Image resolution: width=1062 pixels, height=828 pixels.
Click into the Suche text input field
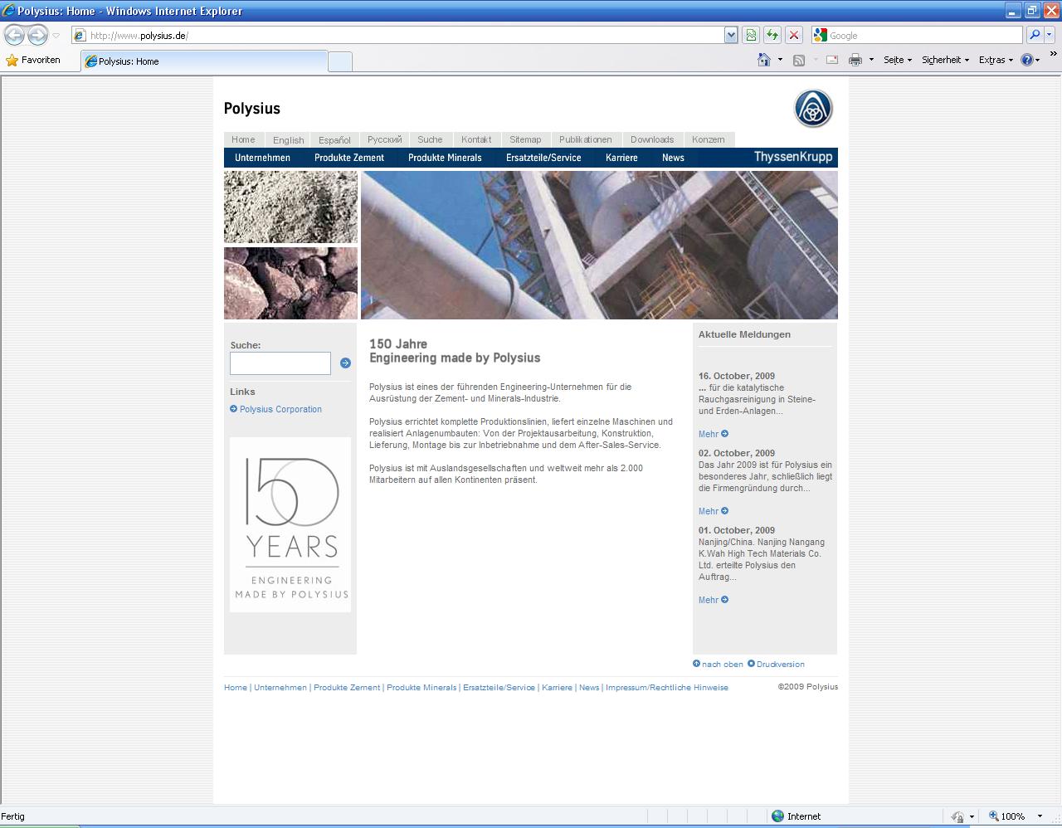[280, 363]
